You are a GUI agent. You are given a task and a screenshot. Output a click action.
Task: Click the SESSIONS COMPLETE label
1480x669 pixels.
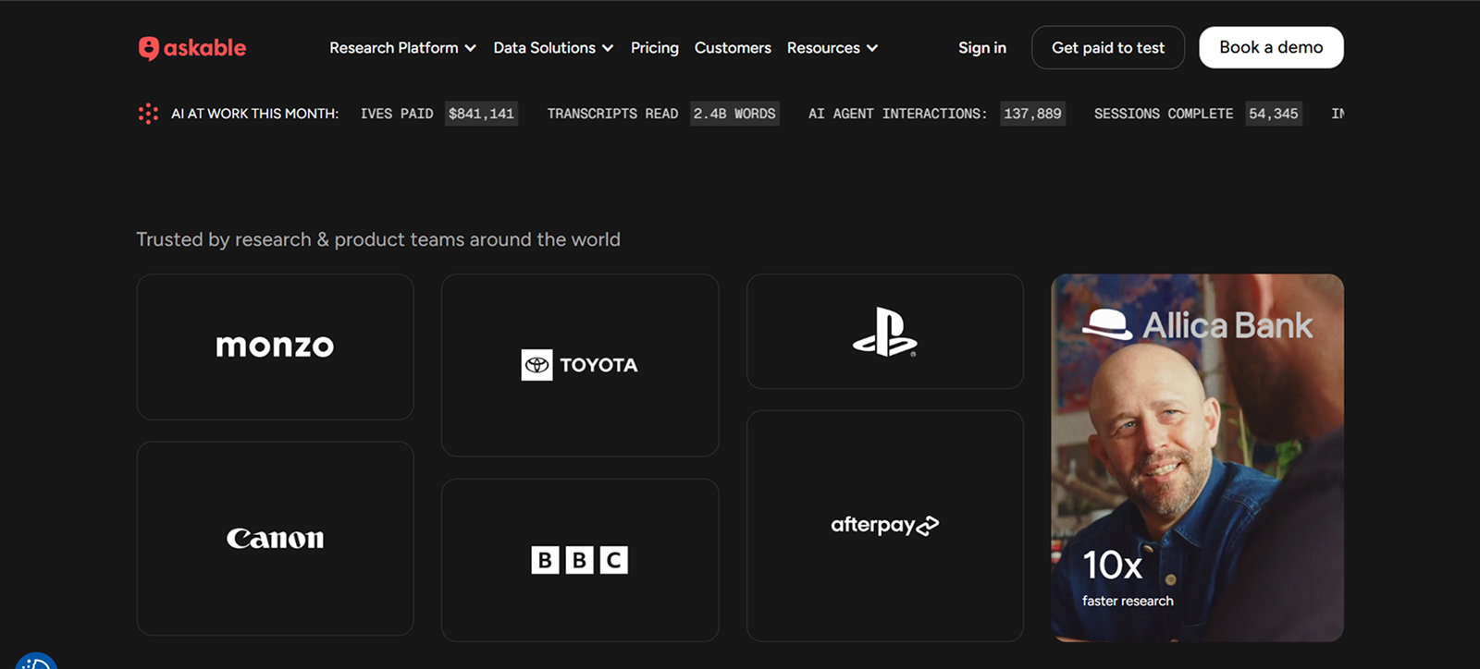coord(1164,114)
